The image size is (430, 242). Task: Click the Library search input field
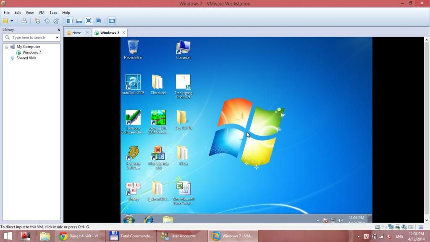tap(31, 37)
